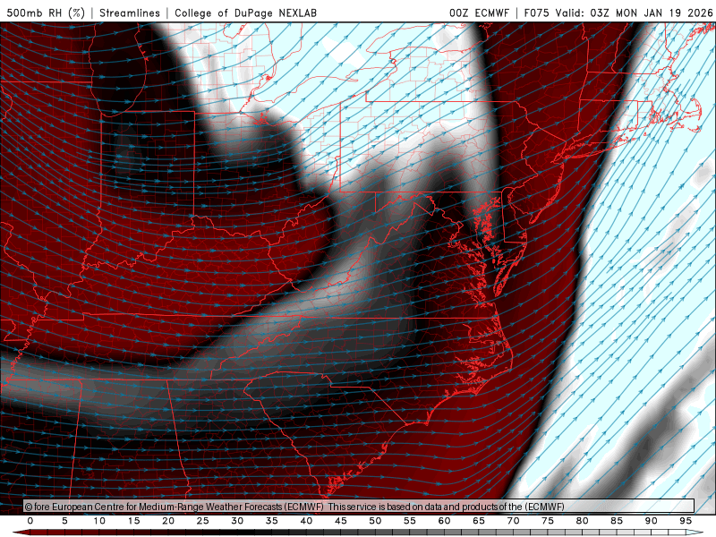Image resolution: width=716 pixels, height=537 pixels.
Task: Select the "Streamlines" label in the header
Action: pyautogui.click(x=130, y=13)
